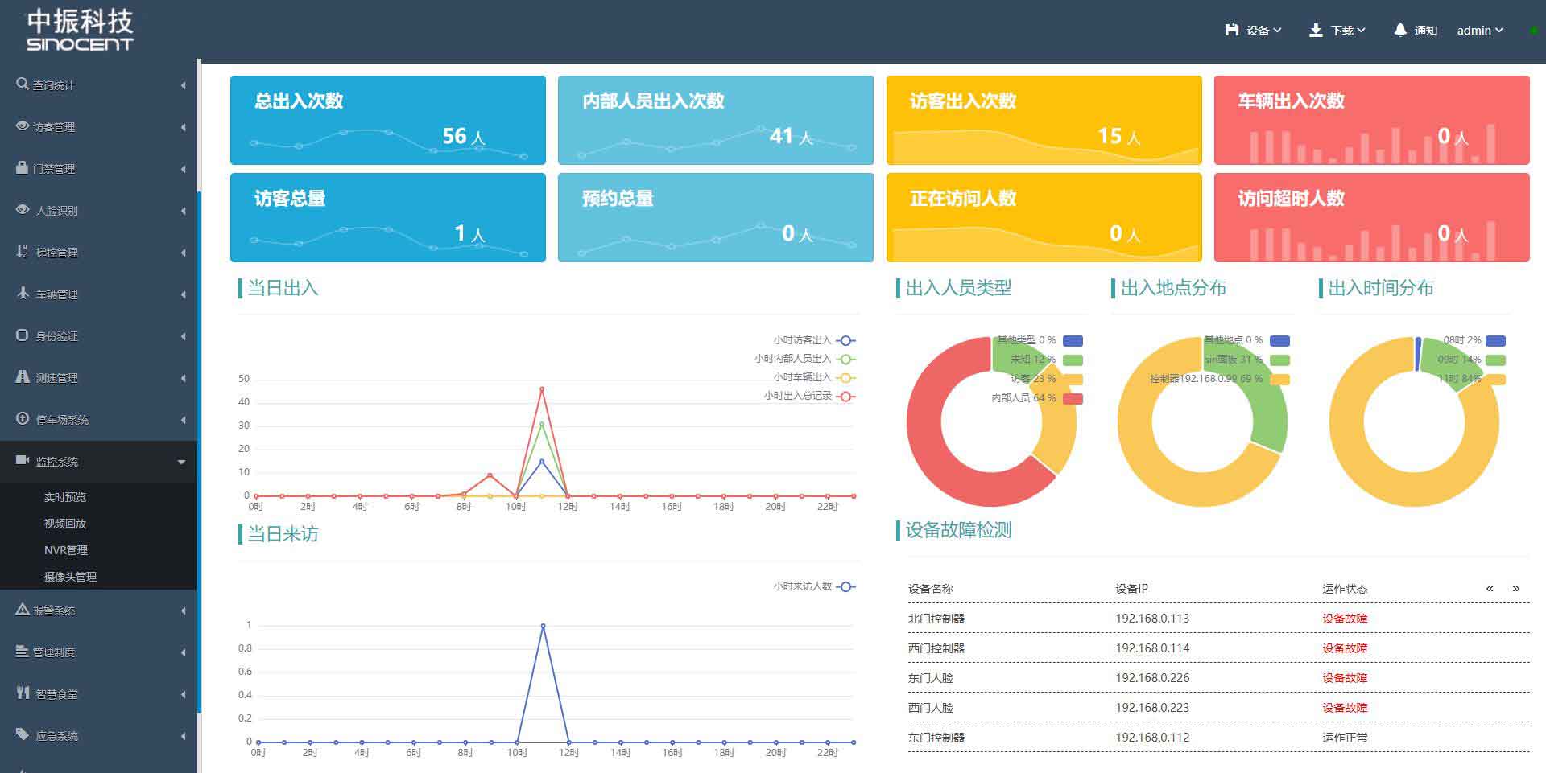The width and height of the screenshot is (1546, 773).
Task: Click the magnifier icon beside 查询统计
Action: point(23,84)
